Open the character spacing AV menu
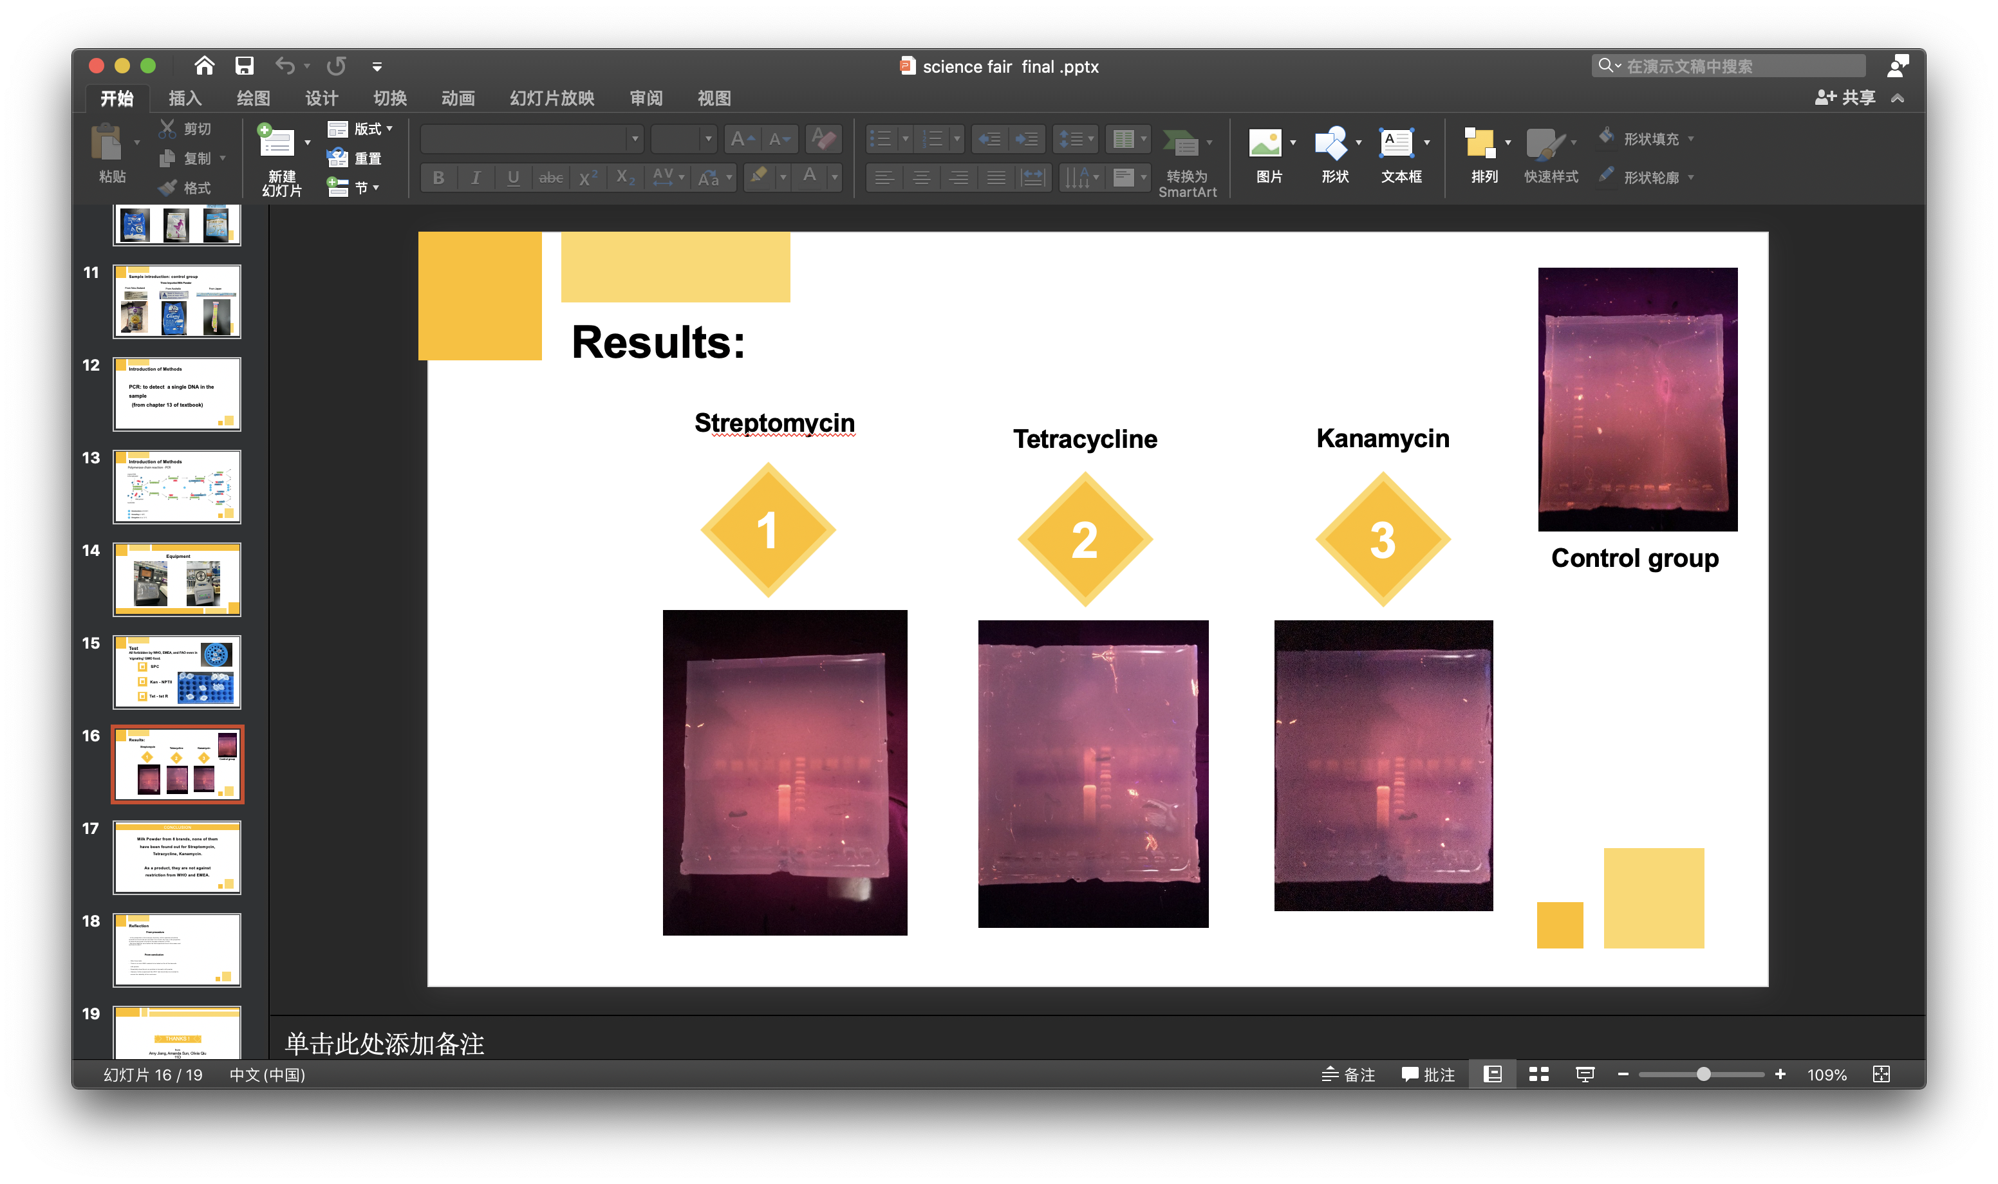1998x1184 pixels. [x=668, y=177]
